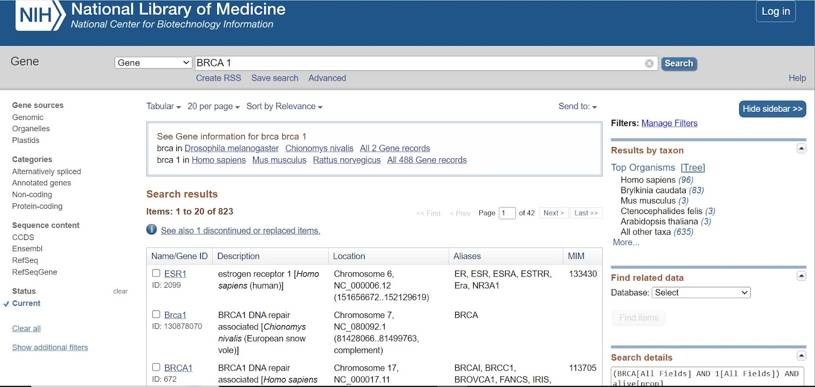815x387 pixels.
Task: Click the Search button
Action: 679,64
